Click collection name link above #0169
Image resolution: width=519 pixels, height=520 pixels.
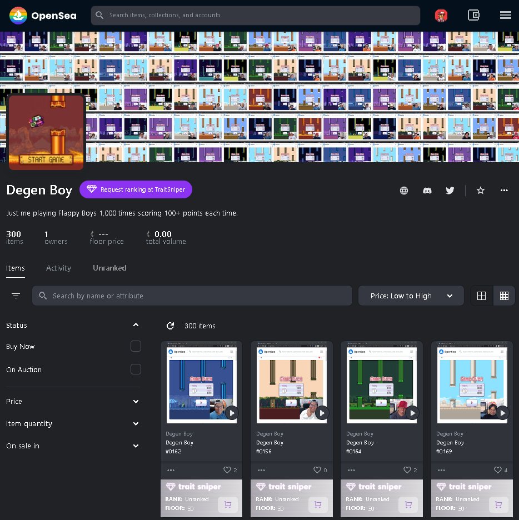coord(450,433)
